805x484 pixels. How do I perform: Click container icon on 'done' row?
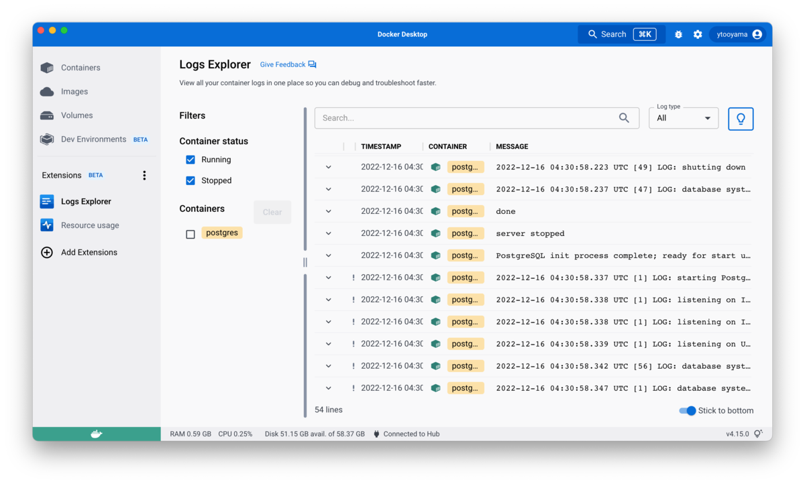[435, 211]
